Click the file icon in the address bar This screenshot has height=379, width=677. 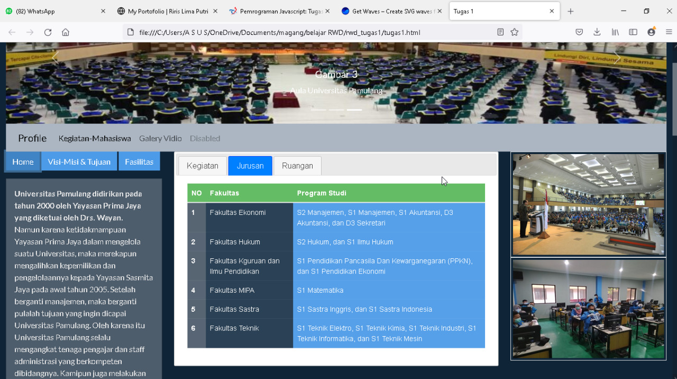pos(131,32)
